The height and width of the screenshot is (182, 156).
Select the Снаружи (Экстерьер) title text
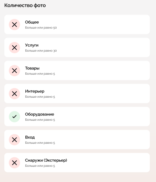[46, 160]
